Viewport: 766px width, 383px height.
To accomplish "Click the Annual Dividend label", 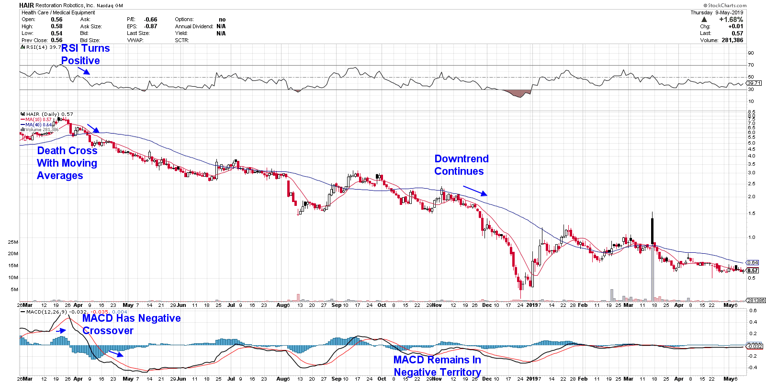I will click(x=194, y=26).
